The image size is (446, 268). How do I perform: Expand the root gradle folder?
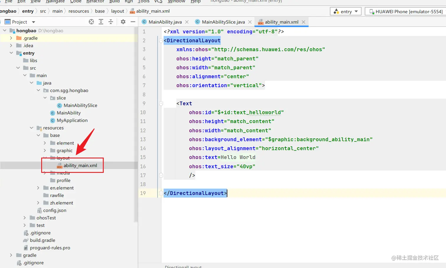11,255
